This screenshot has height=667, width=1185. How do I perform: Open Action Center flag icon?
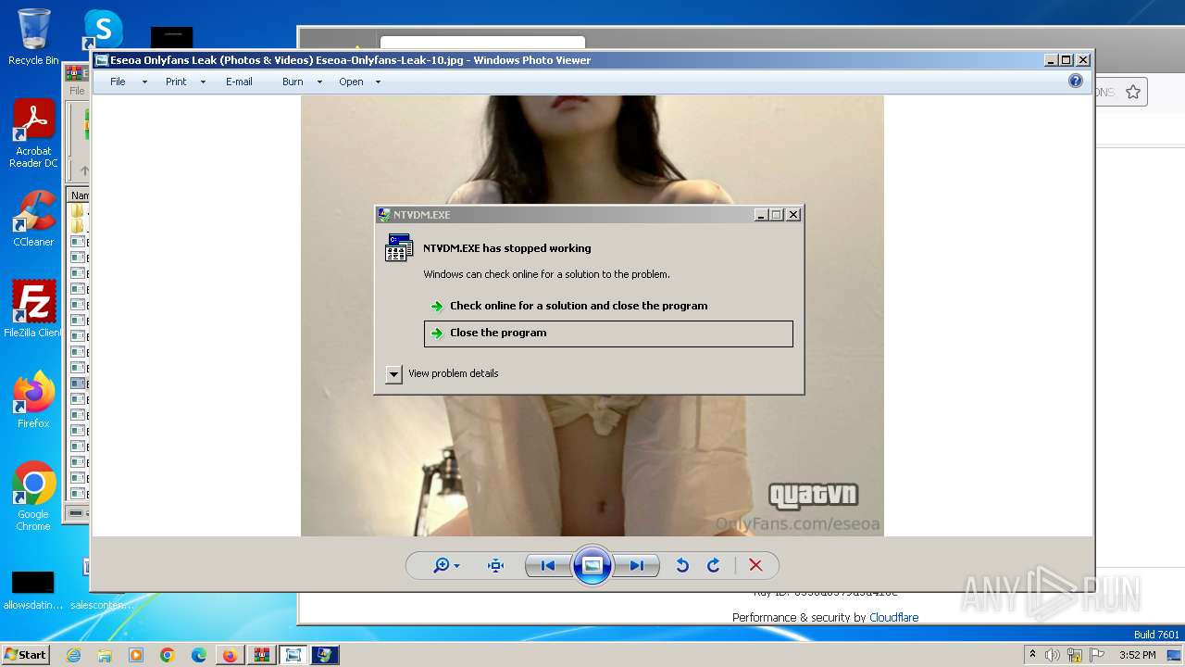coord(1096,655)
